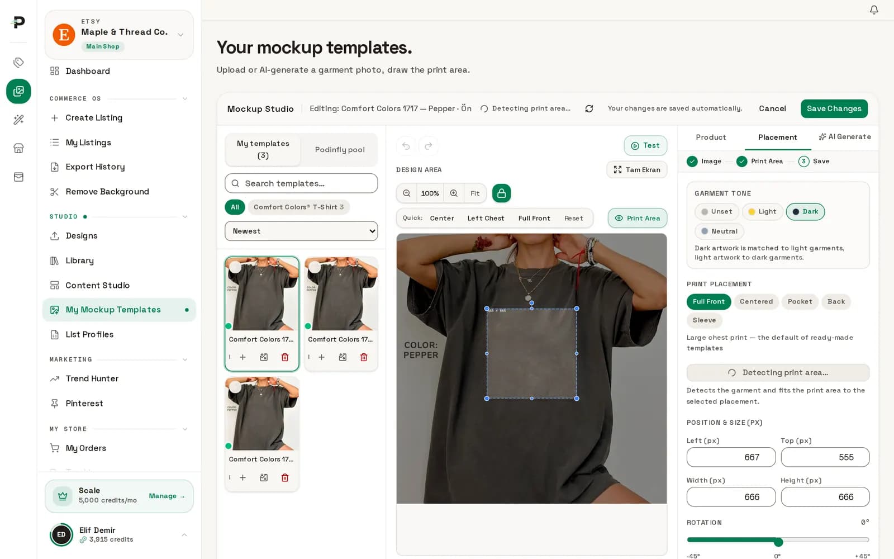Choose the Pocket print placement
Image resolution: width=894 pixels, height=559 pixels.
point(800,302)
